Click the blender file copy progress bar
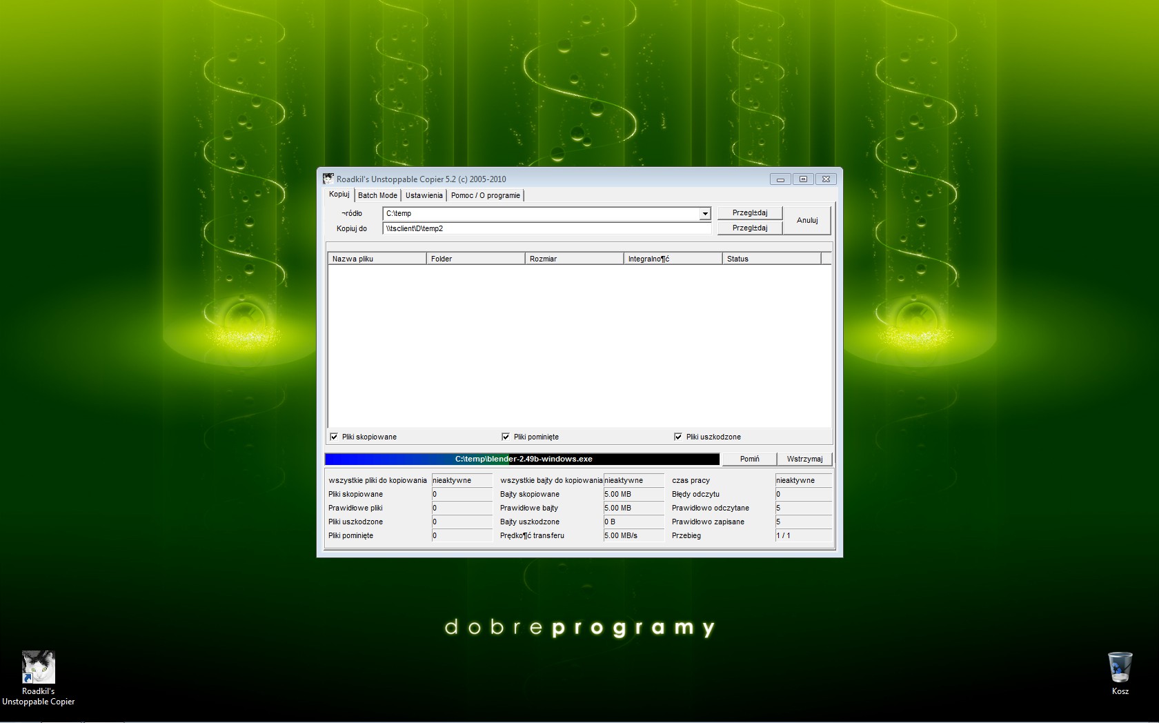The height and width of the screenshot is (723, 1159). 522,459
